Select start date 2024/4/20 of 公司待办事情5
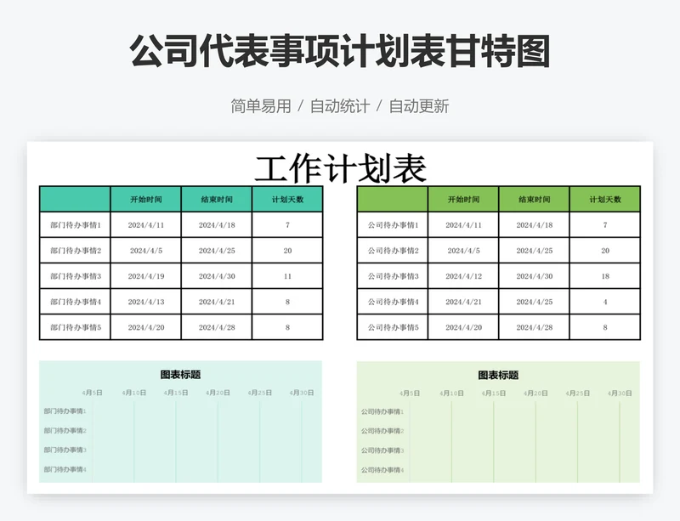The image size is (680, 521). (463, 327)
